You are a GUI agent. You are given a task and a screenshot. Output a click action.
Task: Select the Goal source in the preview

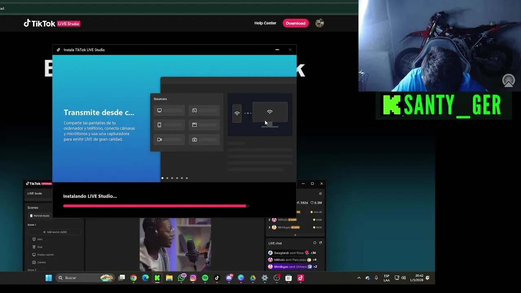click(x=37, y=247)
